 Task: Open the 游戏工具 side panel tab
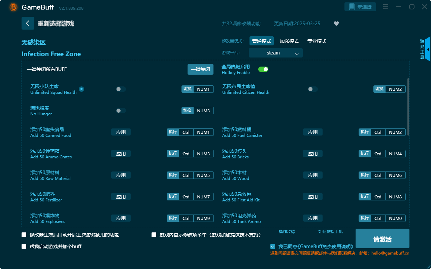click(x=422, y=49)
